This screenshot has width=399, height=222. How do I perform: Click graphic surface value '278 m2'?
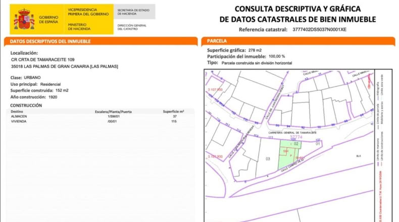255,50
